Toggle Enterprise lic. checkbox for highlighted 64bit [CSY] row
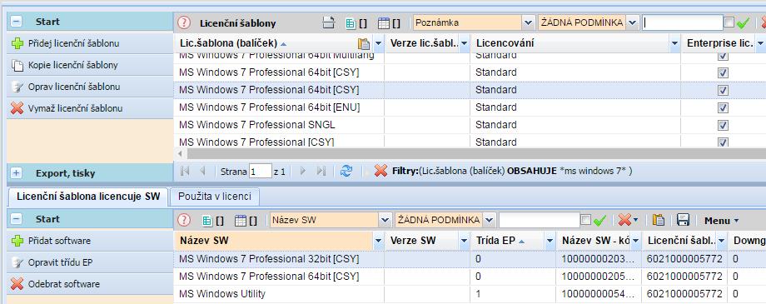766x304 pixels. pyautogui.click(x=723, y=90)
